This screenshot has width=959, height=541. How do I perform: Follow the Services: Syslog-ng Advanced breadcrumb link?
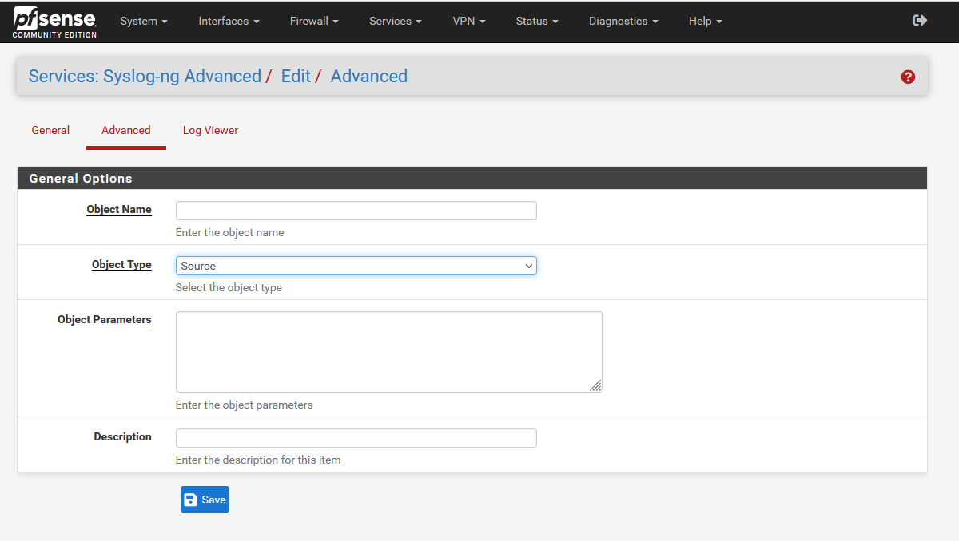tap(145, 77)
